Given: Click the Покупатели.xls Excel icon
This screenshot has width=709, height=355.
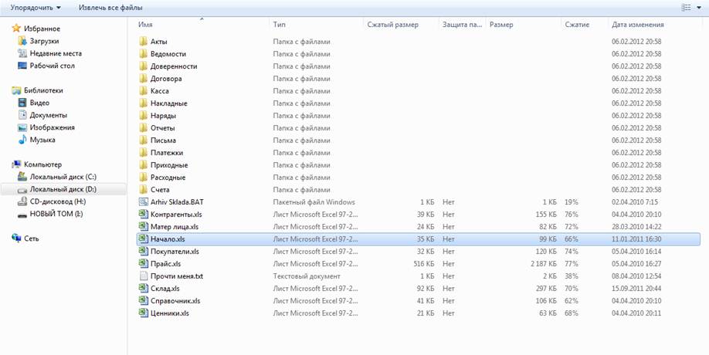Looking at the screenshot, I should click(x=144, y=251).
